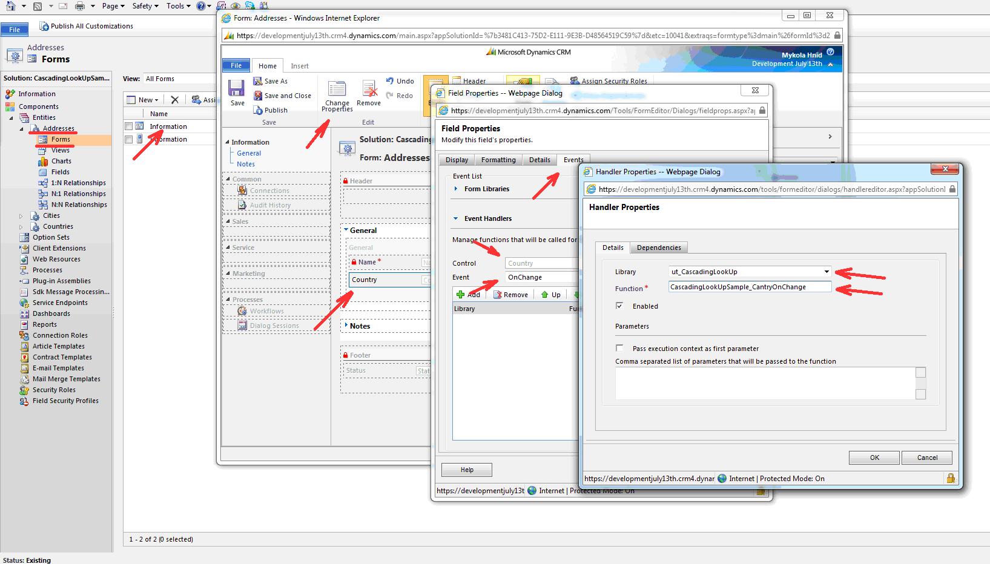
Task: Switch to the Dependencies tab
Action: coord(659,247)
